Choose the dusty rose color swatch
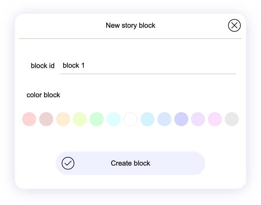 pos(46,119)
